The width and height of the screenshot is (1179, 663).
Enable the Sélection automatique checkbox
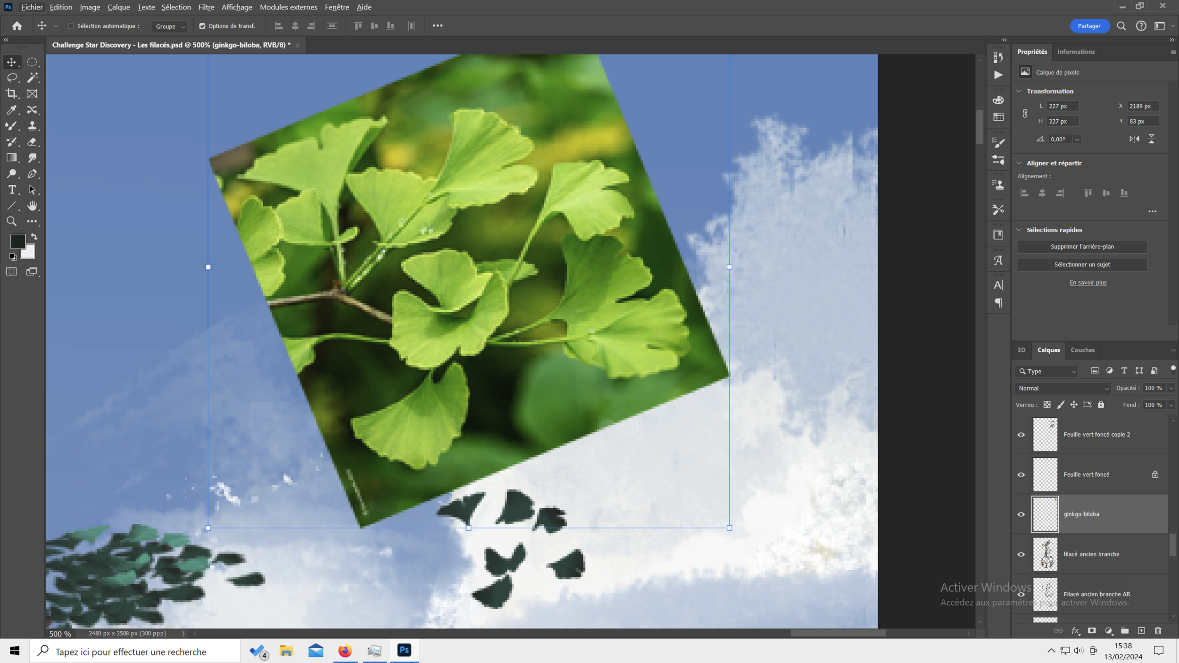click(x=71, y=26)
